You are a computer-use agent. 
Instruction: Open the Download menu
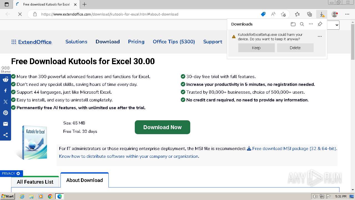108,42
